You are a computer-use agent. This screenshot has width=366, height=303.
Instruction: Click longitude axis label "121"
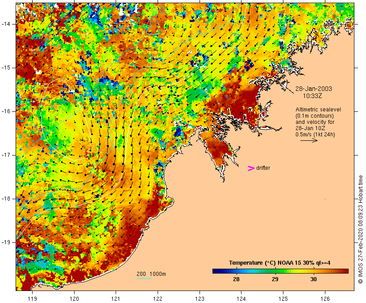pos(116,299)
